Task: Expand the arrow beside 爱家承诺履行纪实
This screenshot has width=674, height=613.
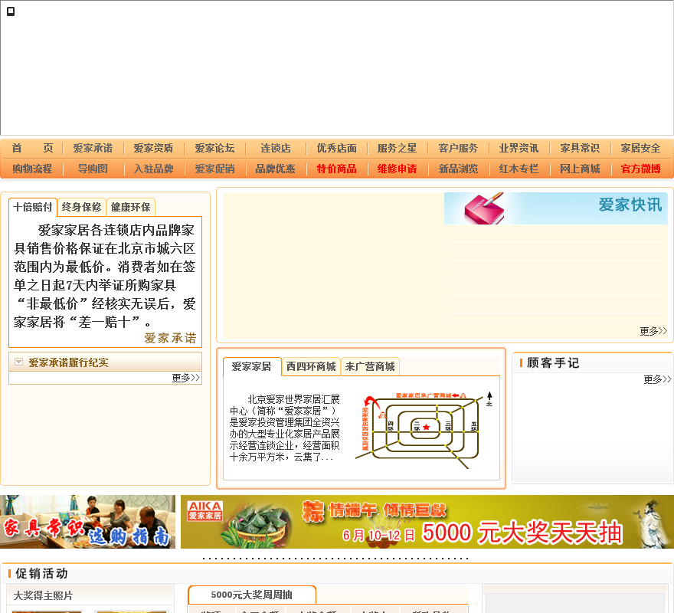Action: click(x=18, y=362)
